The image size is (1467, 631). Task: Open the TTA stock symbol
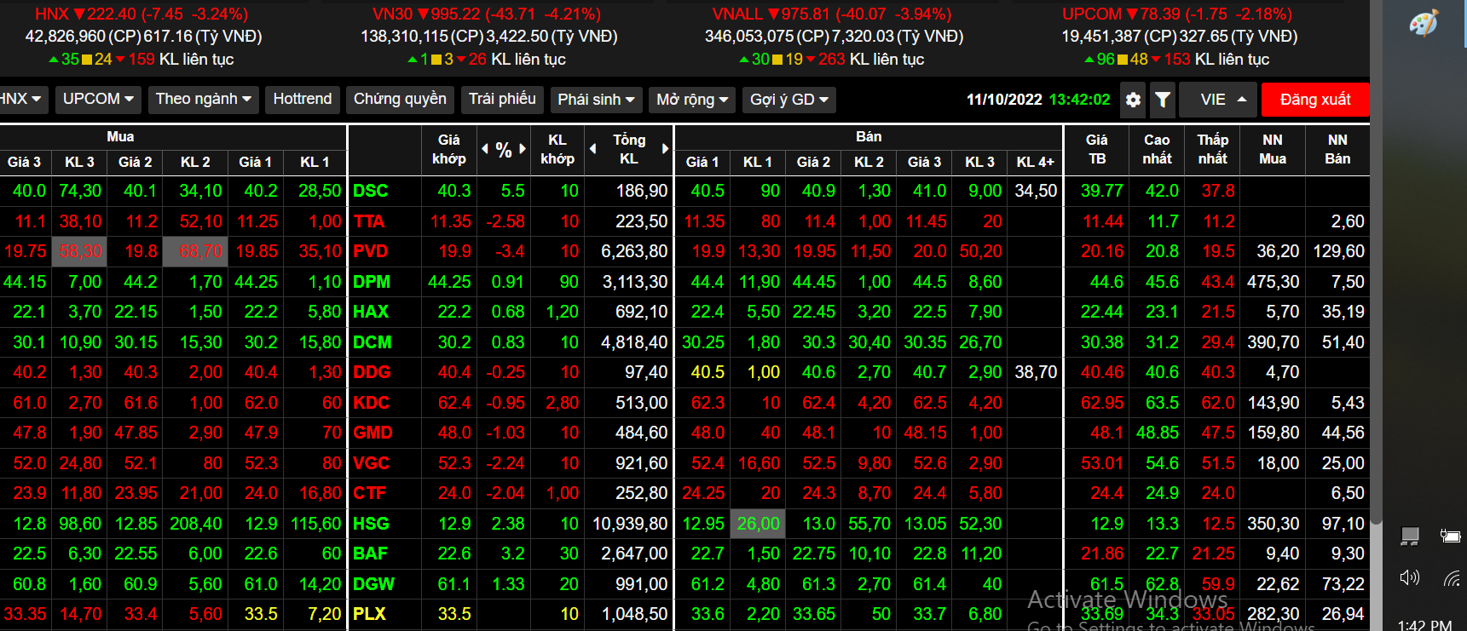(369, 221)
